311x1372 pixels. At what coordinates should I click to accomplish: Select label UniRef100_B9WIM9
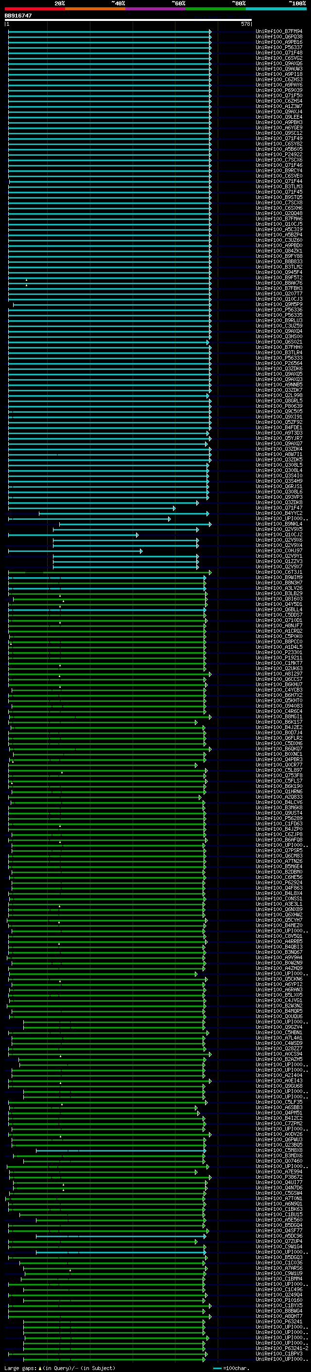click(x=279, y=577)
